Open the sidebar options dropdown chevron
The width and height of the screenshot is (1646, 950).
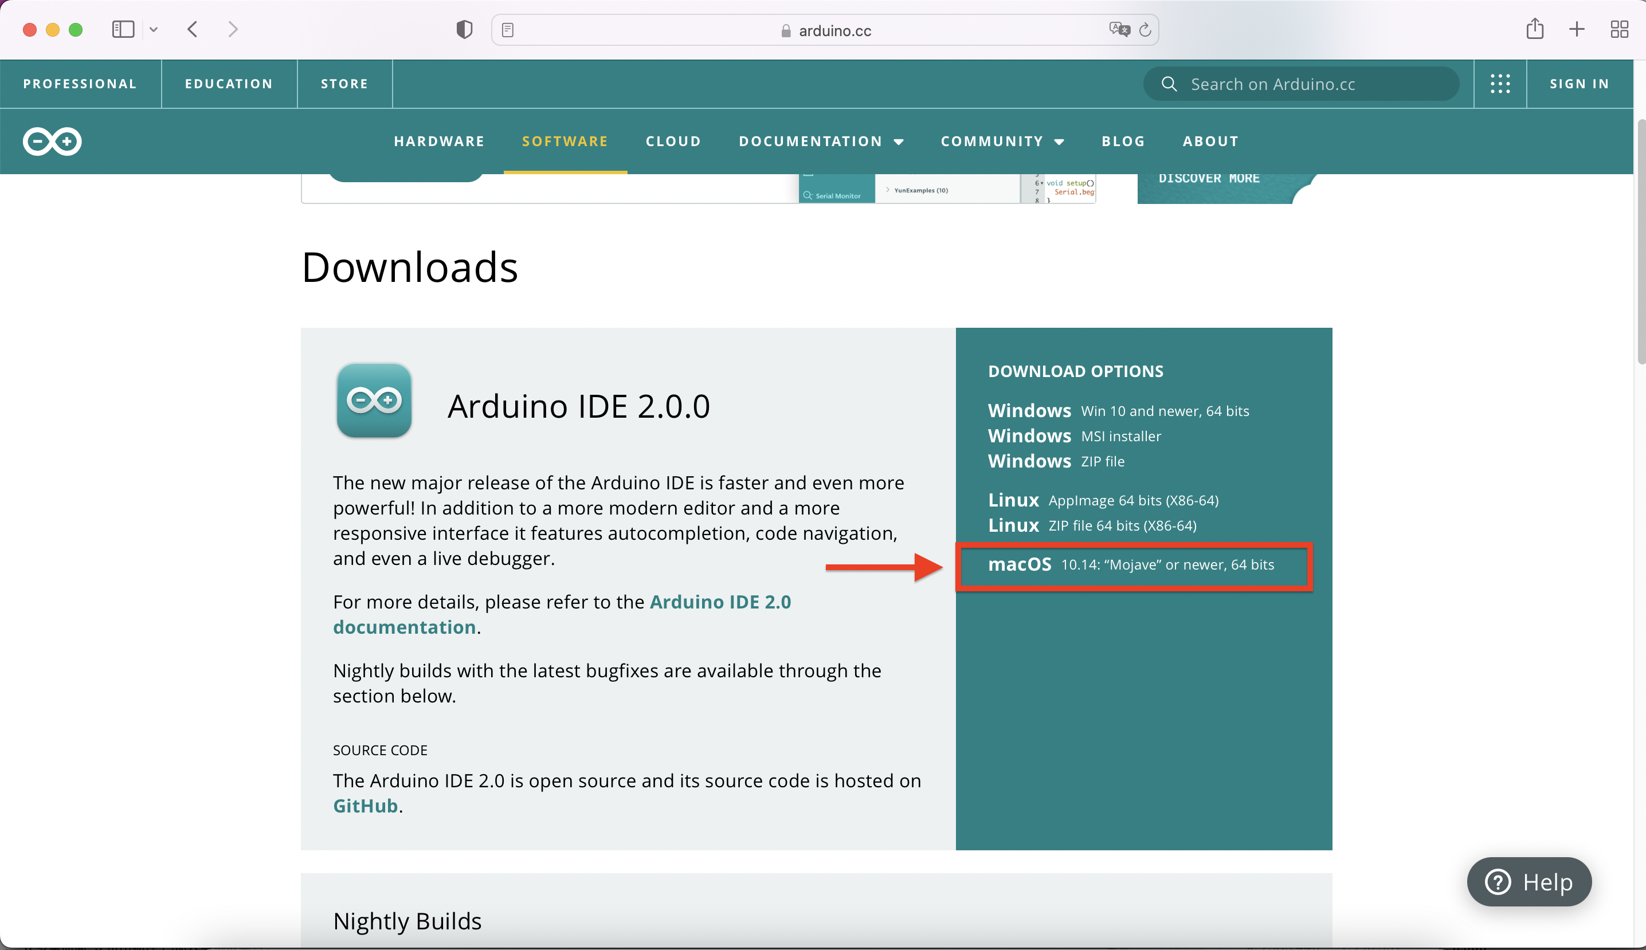point(154,29)
